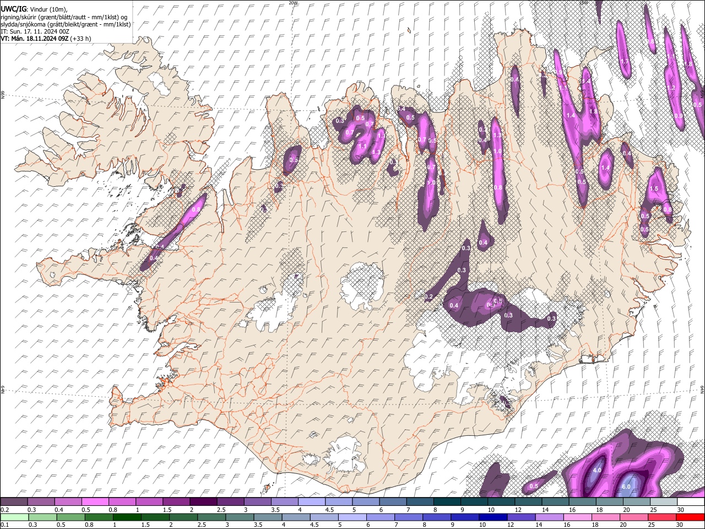Click the '0.1' label in the bottom legend row
The image size is (705, 529).
coord(4,525)
